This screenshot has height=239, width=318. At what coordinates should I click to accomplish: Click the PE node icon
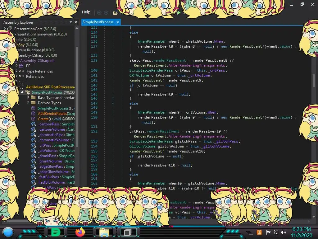(21, 66)
